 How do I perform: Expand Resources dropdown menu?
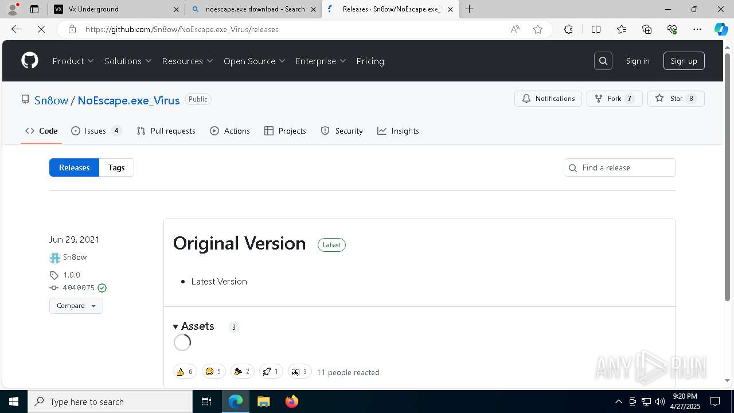tap(188, 61)
